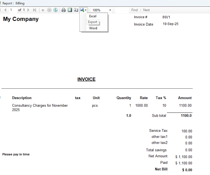Viewport: 210px width, 175px height.
Task: Jump to the last report page
Action: (34, 10)
